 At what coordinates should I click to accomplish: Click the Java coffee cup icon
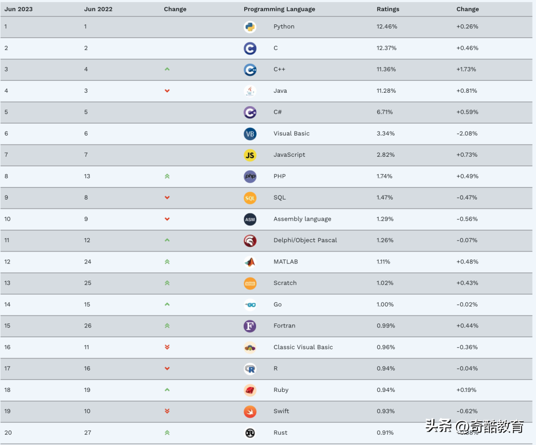(x=250, y=91)
